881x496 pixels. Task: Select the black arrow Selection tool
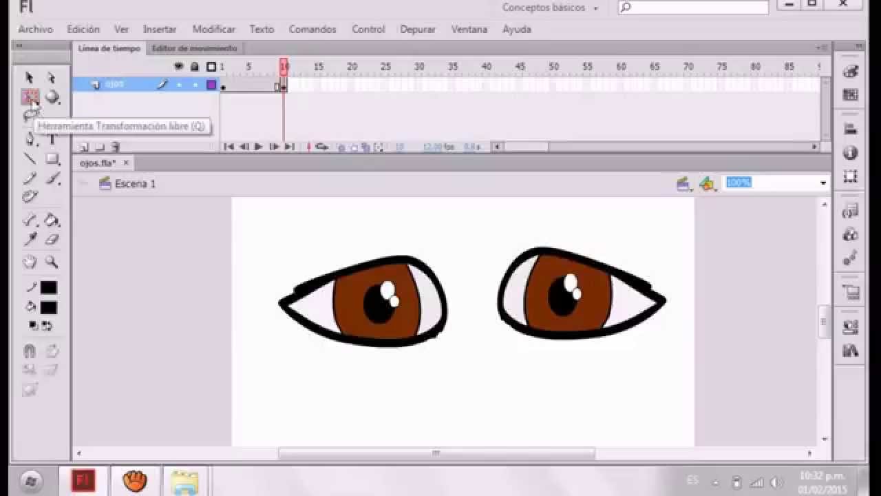(x=29, y=78)
